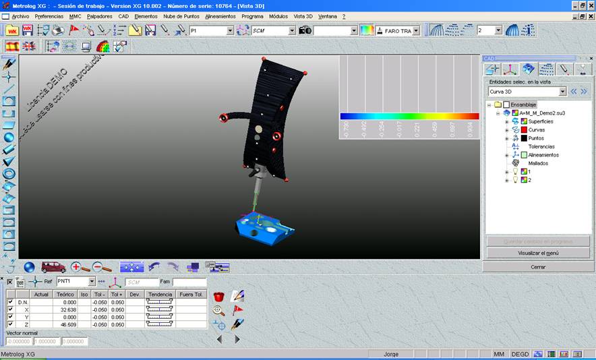Click the Cerrar button
Image resolution: width=596 pixels, height=360 pixels.
click(x=538, y=267)
